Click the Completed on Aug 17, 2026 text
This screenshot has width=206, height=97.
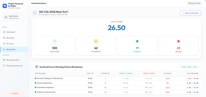[54, 15]
